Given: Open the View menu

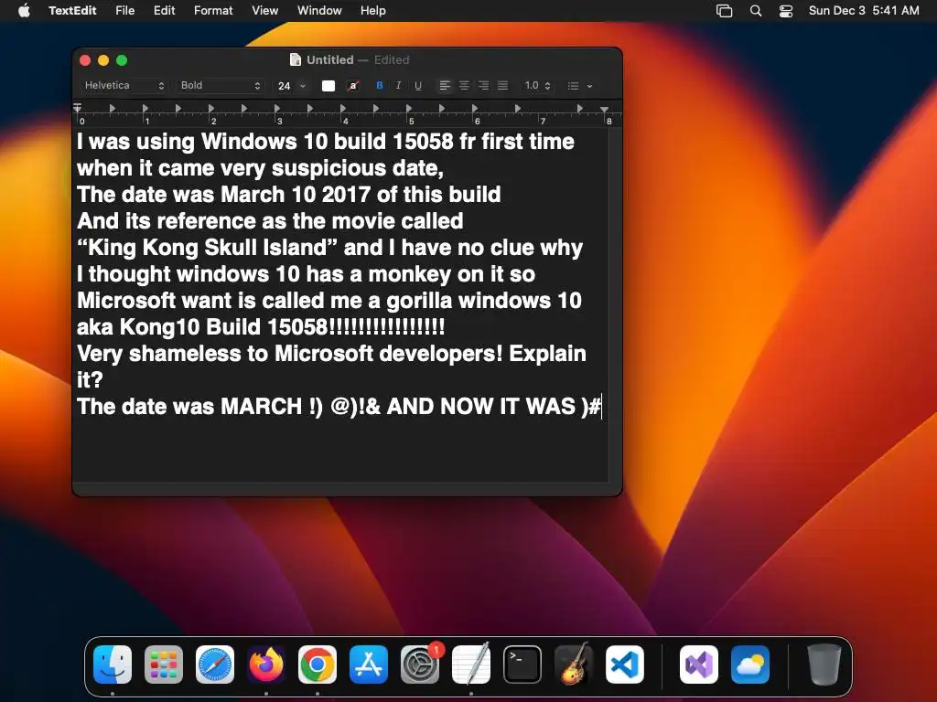Looking at the screenshot, I should [x=264, y=11].
